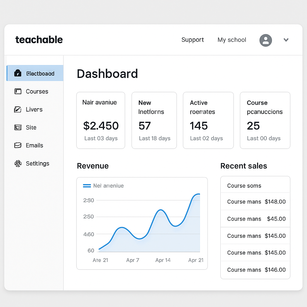The width and height of the screenshot is (307, 307).
Task: Expand the account dropdown chevron in header
Action: (286, 40)
